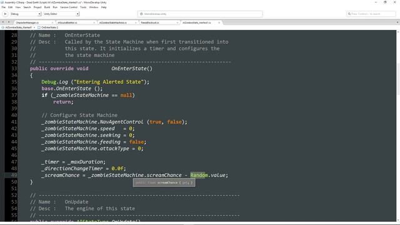Image resolution: width=400 pixels, height=225 pixels.
Task: Click the screamChance tooltip popup
Action: pyautogui.click(x=164, y=182)
